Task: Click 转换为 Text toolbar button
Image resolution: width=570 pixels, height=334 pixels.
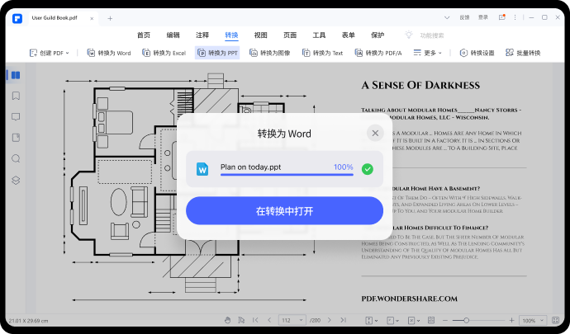Action: click(322, 53)
